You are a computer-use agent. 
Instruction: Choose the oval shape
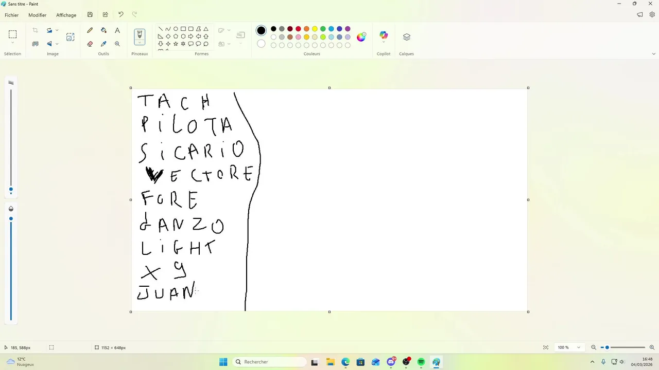click(x=176, y=29)
